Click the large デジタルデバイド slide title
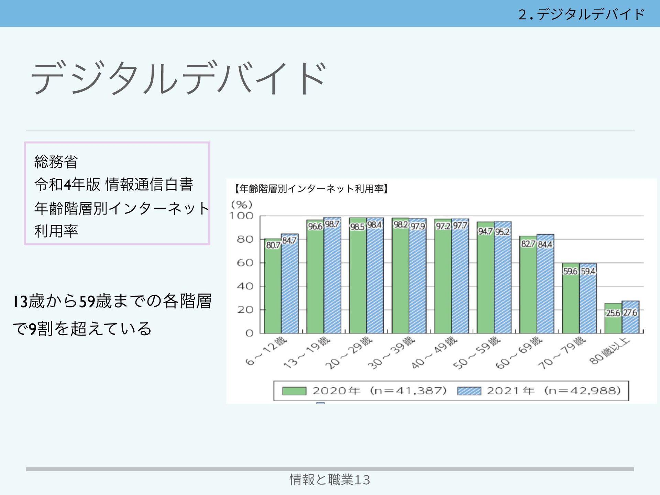 click(178, 78)
